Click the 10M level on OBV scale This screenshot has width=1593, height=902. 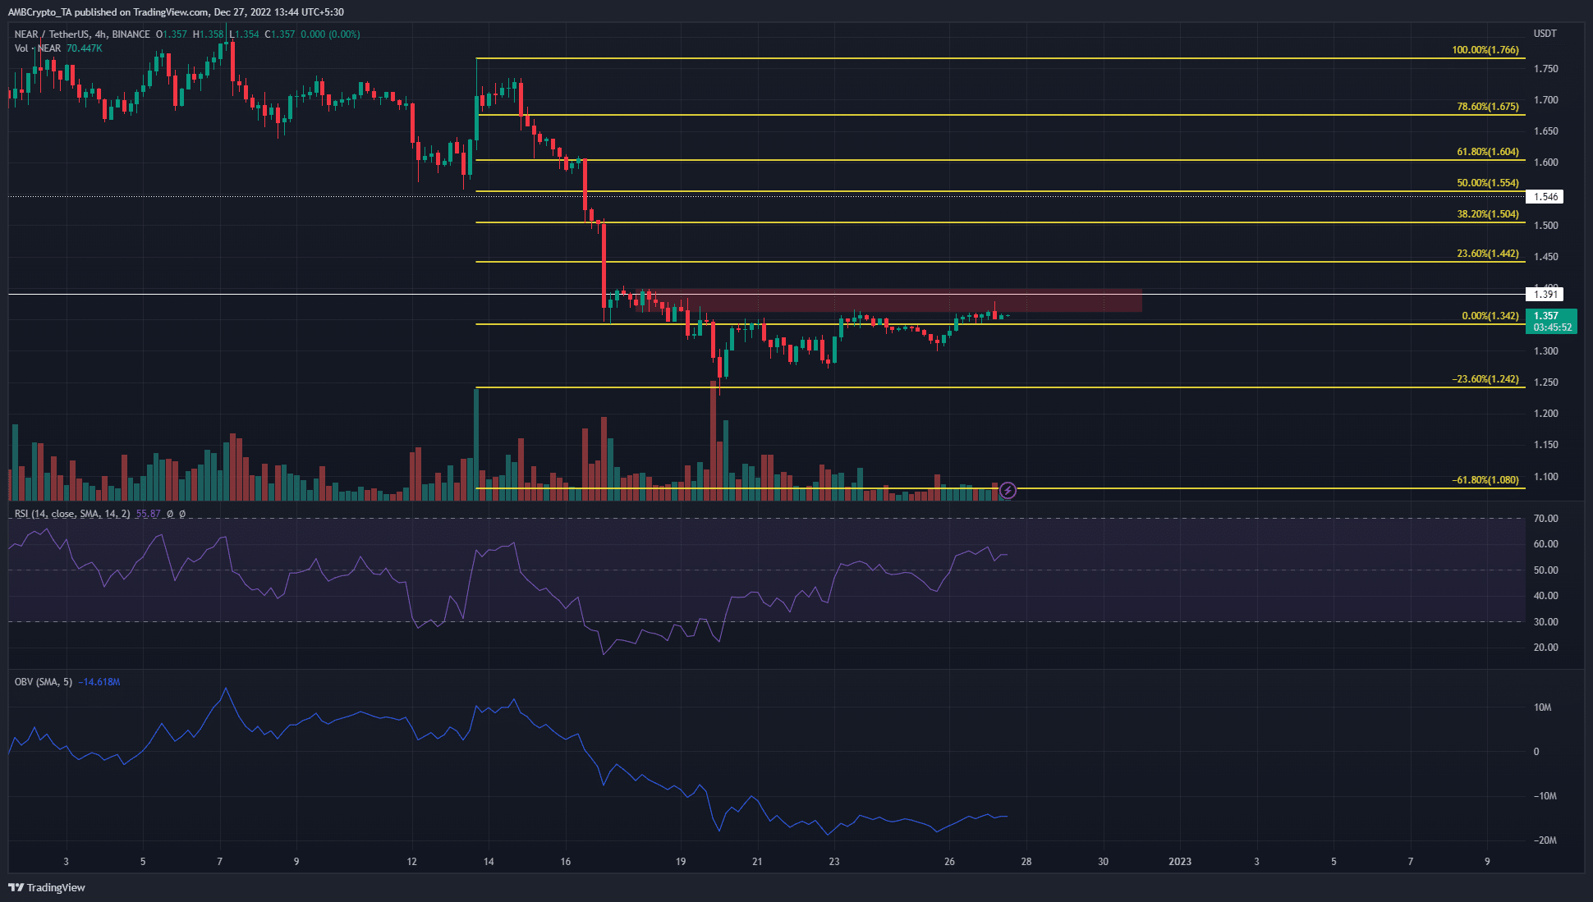(x=1542, y=707)
